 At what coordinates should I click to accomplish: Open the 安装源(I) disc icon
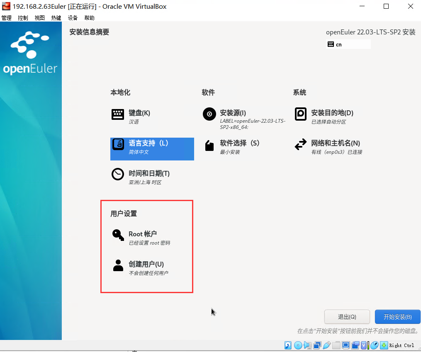click(209, 114)
